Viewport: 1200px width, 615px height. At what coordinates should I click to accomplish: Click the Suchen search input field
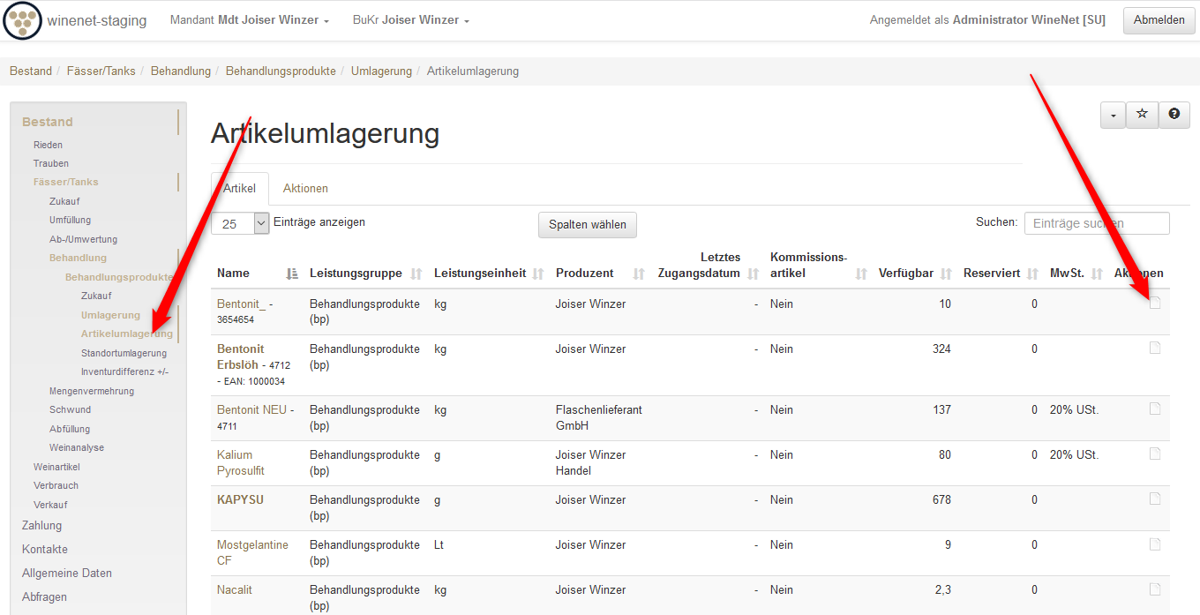point(1096,224)
